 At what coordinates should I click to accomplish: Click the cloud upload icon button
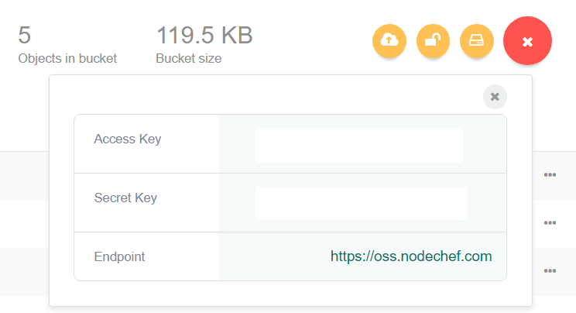pos(389,41)
